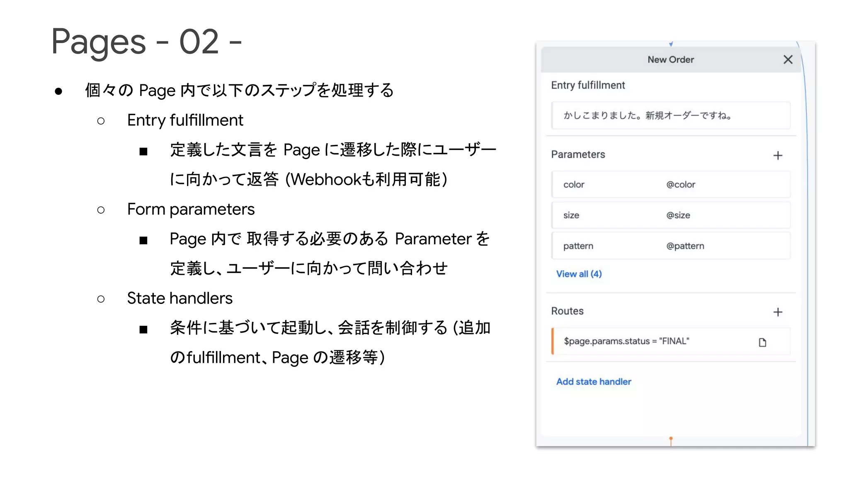The width and height of the screenshot is (849, 477).
Task: Click the New Order title bar
Action: (671, 60)
